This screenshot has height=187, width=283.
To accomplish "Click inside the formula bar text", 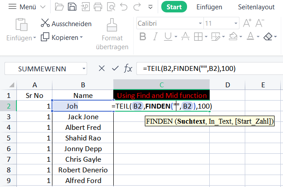I will [x=189, y=69].
